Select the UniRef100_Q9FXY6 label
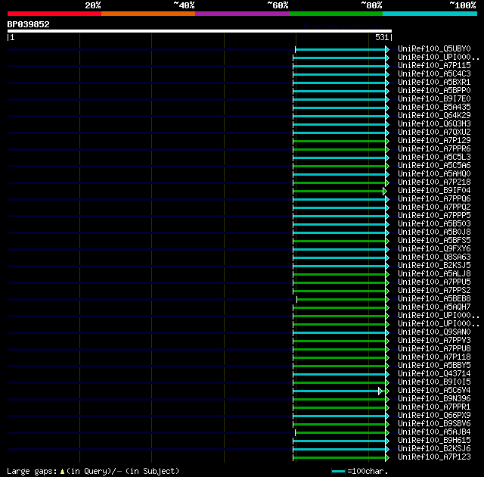 (x=434, y=249)
